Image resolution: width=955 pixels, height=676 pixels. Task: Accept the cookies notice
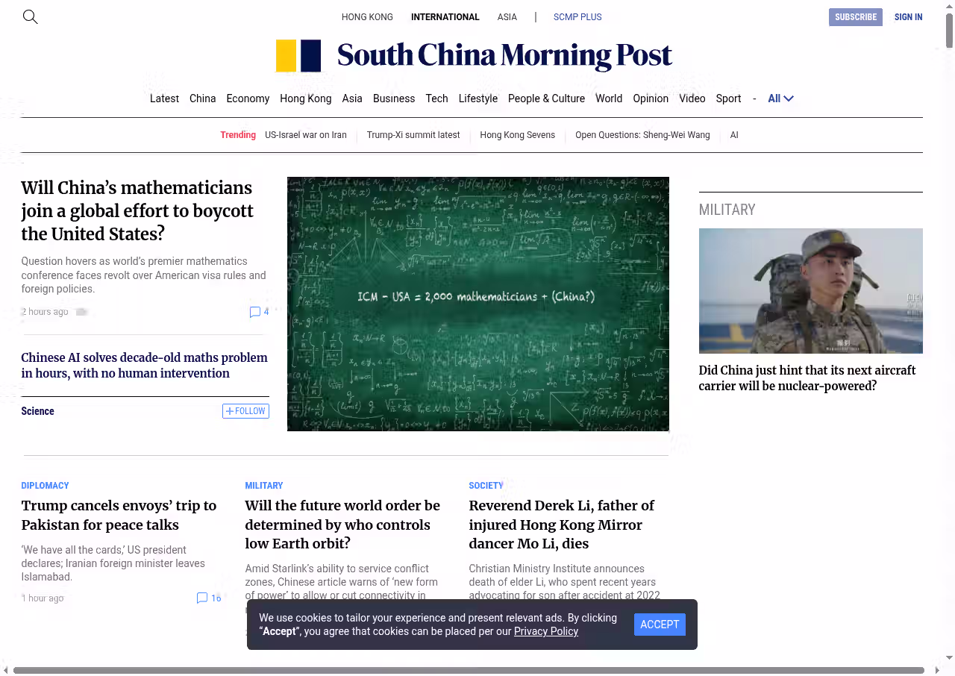[x=660, y=625]
